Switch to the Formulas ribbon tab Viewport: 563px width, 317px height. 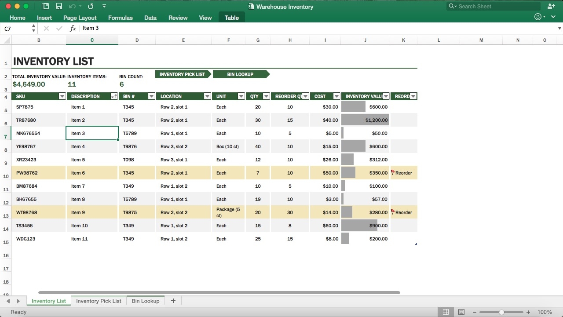tap(120, 18)
